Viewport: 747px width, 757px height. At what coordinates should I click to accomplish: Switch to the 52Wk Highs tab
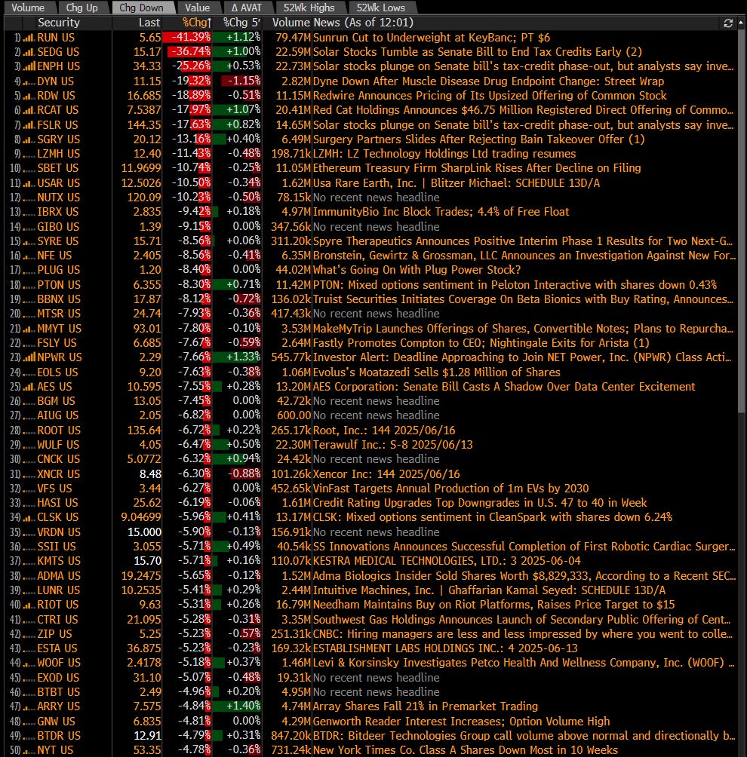[309, 8]
